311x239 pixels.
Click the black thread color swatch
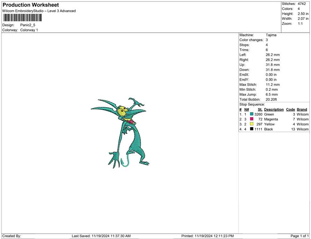click(x=252, y=129)
